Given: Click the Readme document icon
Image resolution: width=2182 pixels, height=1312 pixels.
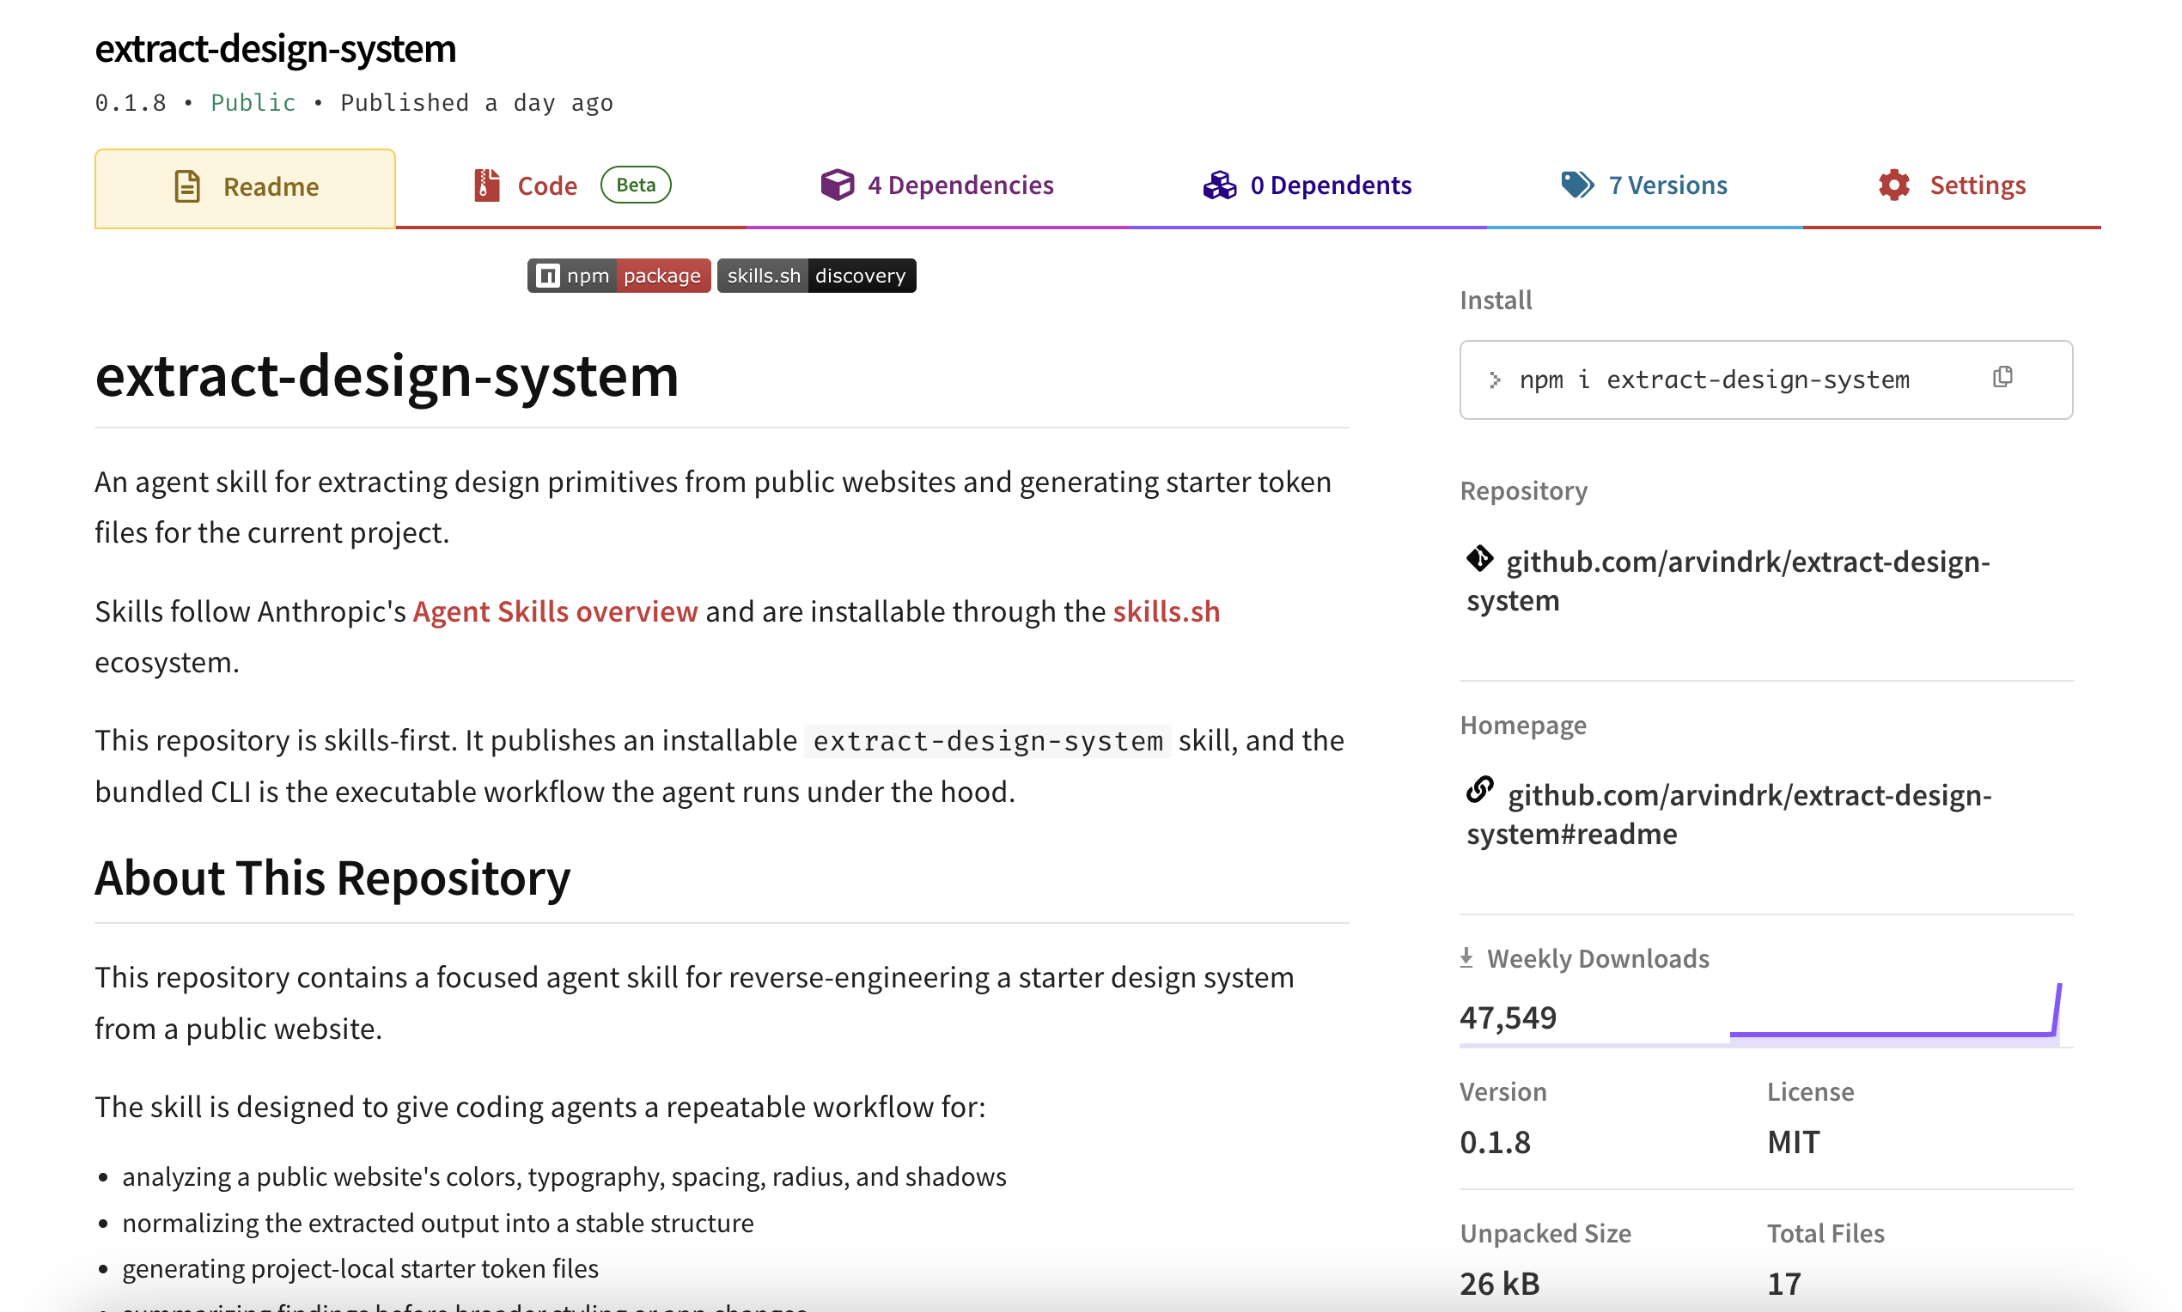Looking at the screenshot, I should click(x=187, y=186).
